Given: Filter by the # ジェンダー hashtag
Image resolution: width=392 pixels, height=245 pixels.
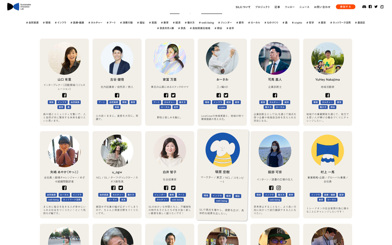Looking at the screenshot, I should pyautogui.click(x=225, y=22).
